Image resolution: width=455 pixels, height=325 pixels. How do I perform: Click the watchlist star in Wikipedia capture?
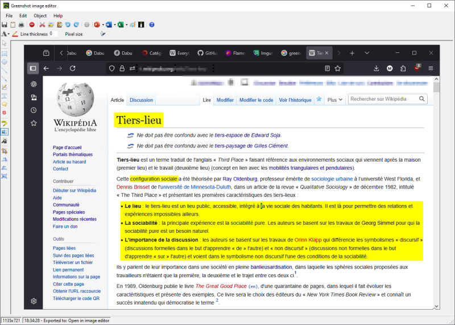319,100
